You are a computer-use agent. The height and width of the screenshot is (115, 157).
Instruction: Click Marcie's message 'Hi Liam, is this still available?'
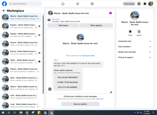78,65
